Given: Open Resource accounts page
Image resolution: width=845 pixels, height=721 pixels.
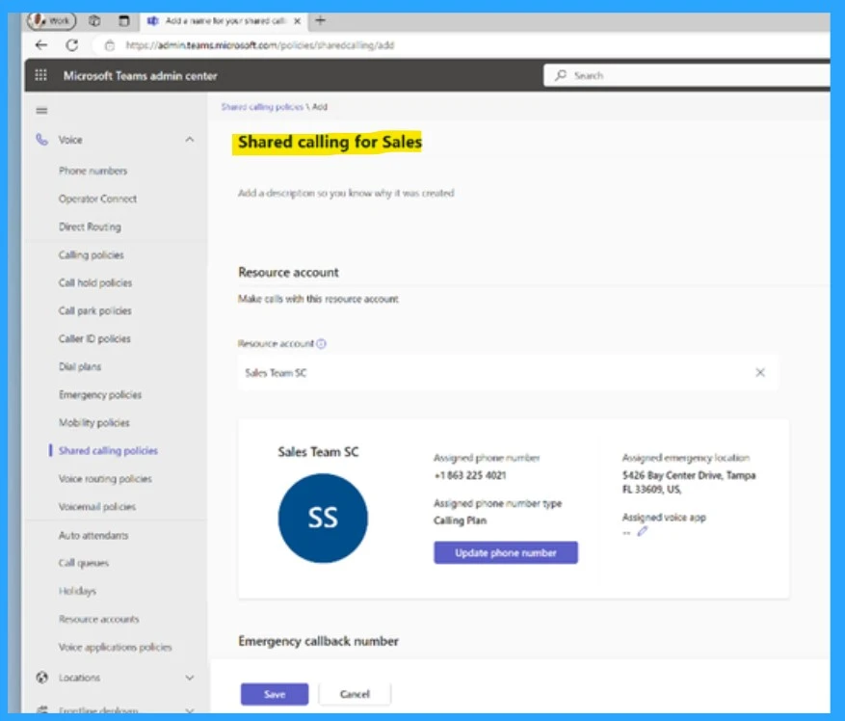Looking at the screenshot, I should (98, 619).
